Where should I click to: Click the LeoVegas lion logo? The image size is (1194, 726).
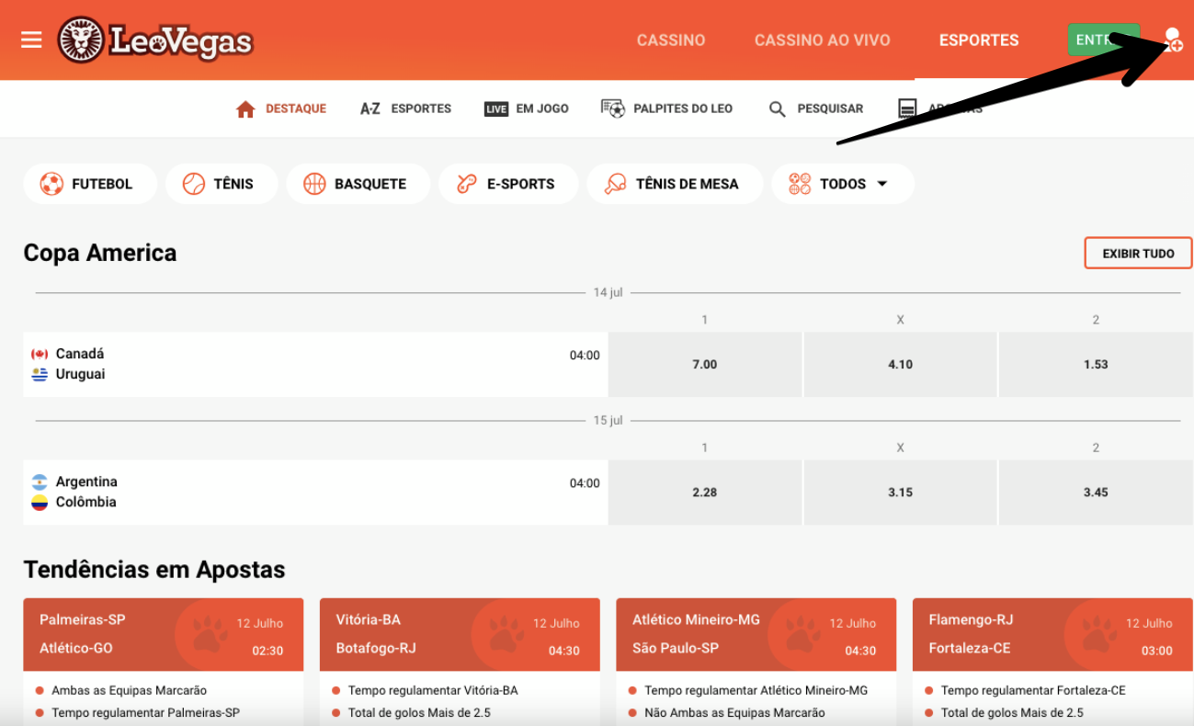pos(155,40)
